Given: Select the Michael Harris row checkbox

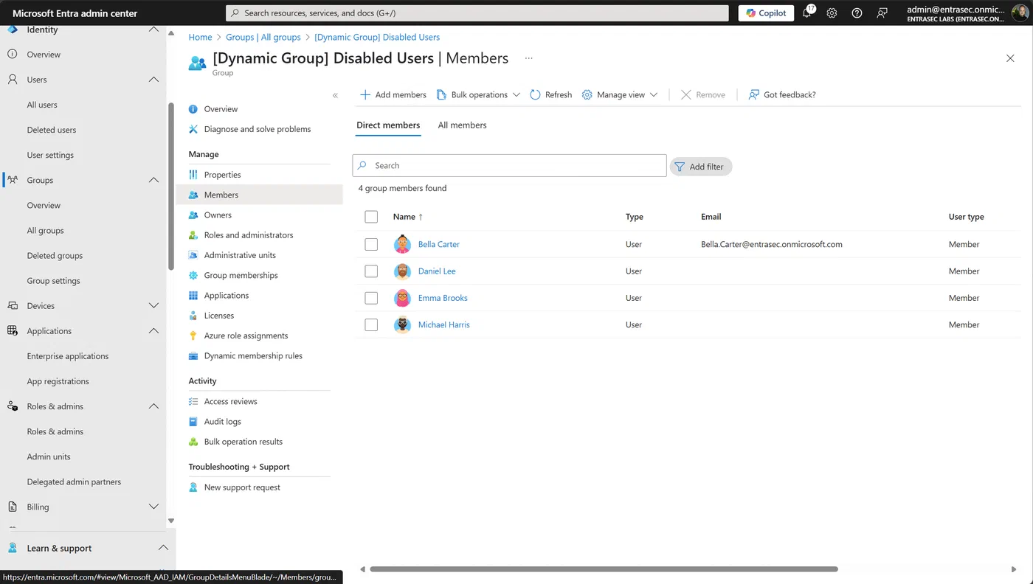Looking at the screenshot, I should coord(371,324).
